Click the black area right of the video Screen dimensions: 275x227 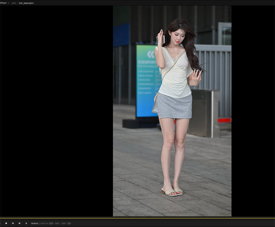pyautogui.click(x=253, y=111)
